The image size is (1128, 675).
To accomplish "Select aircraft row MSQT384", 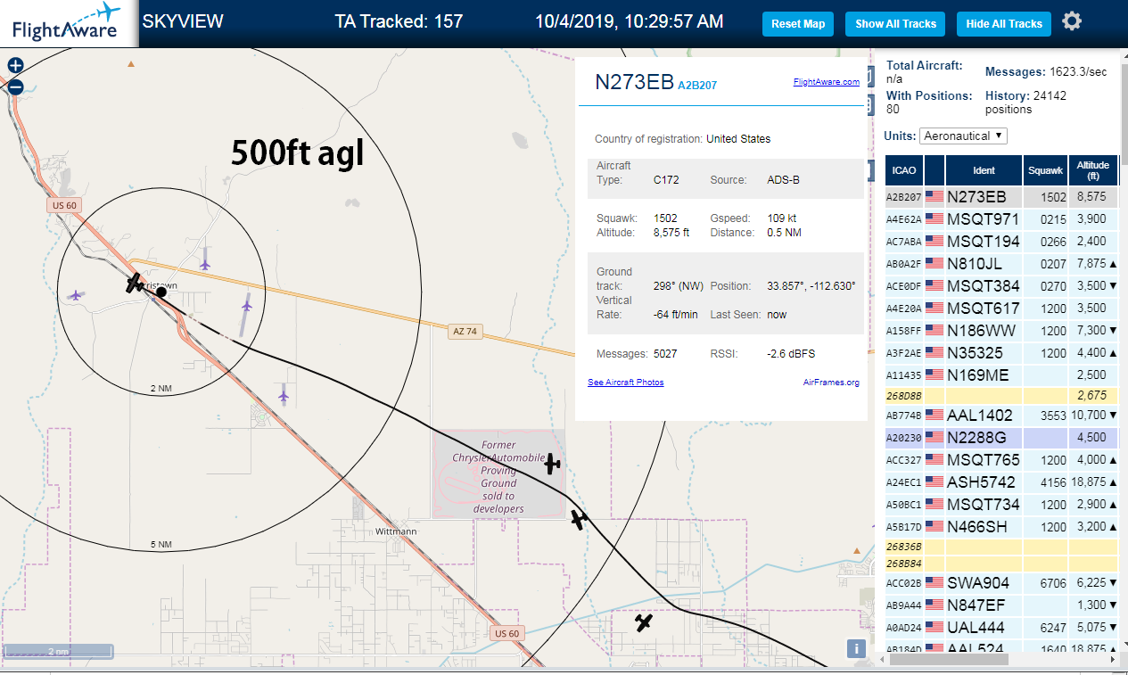I will (1001, 286).
